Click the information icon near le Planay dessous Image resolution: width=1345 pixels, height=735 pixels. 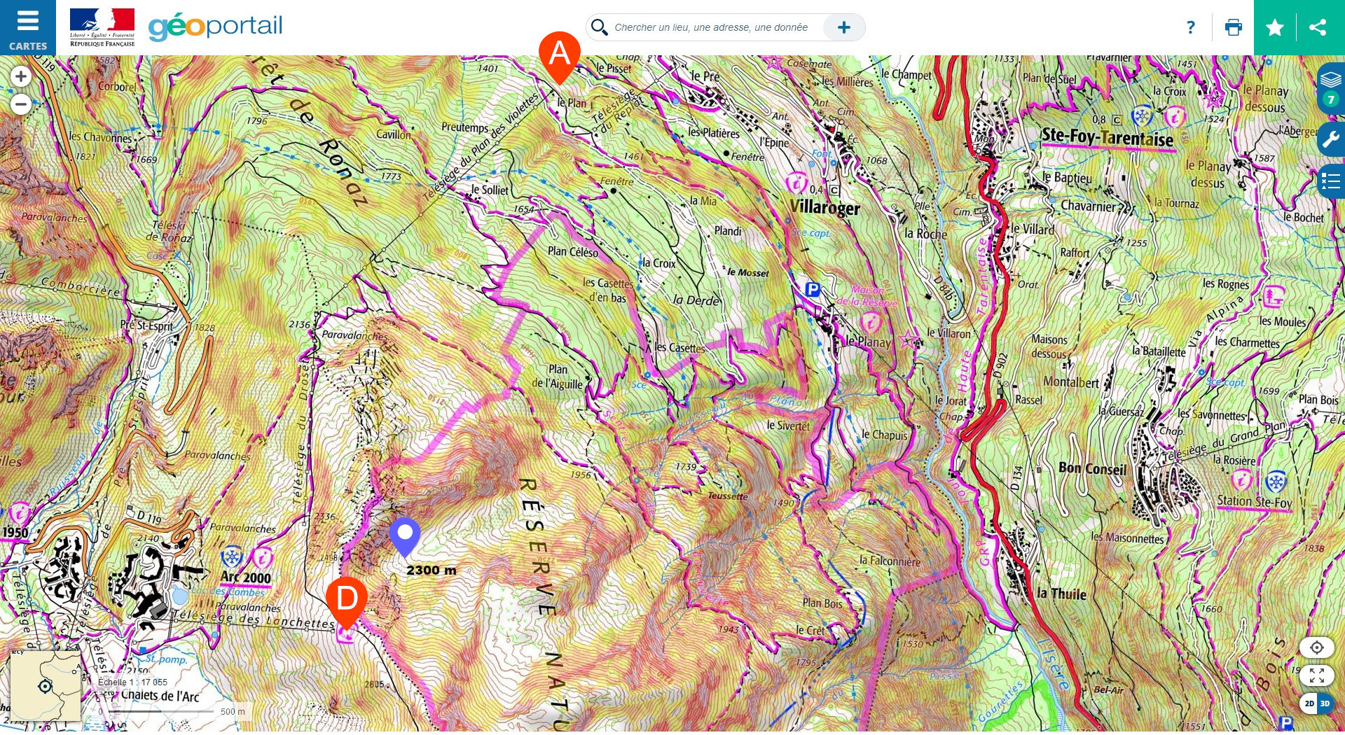[1174, 115]
